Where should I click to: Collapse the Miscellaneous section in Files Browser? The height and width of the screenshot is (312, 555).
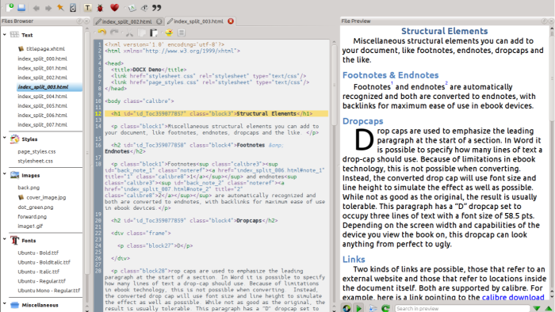coord(4,303)
